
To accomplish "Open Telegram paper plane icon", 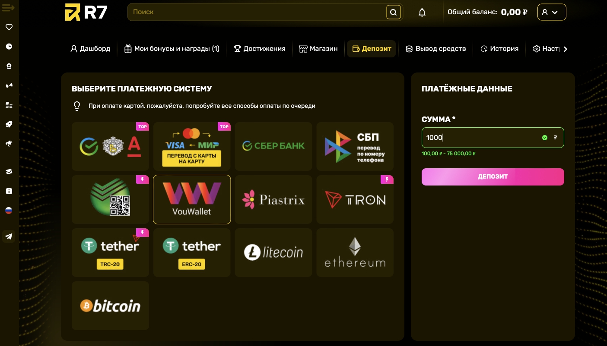I will (x=9, y=236).
